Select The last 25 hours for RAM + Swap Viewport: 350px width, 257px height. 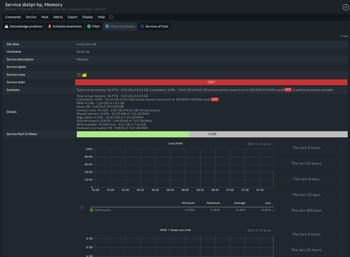click(307, 250)
